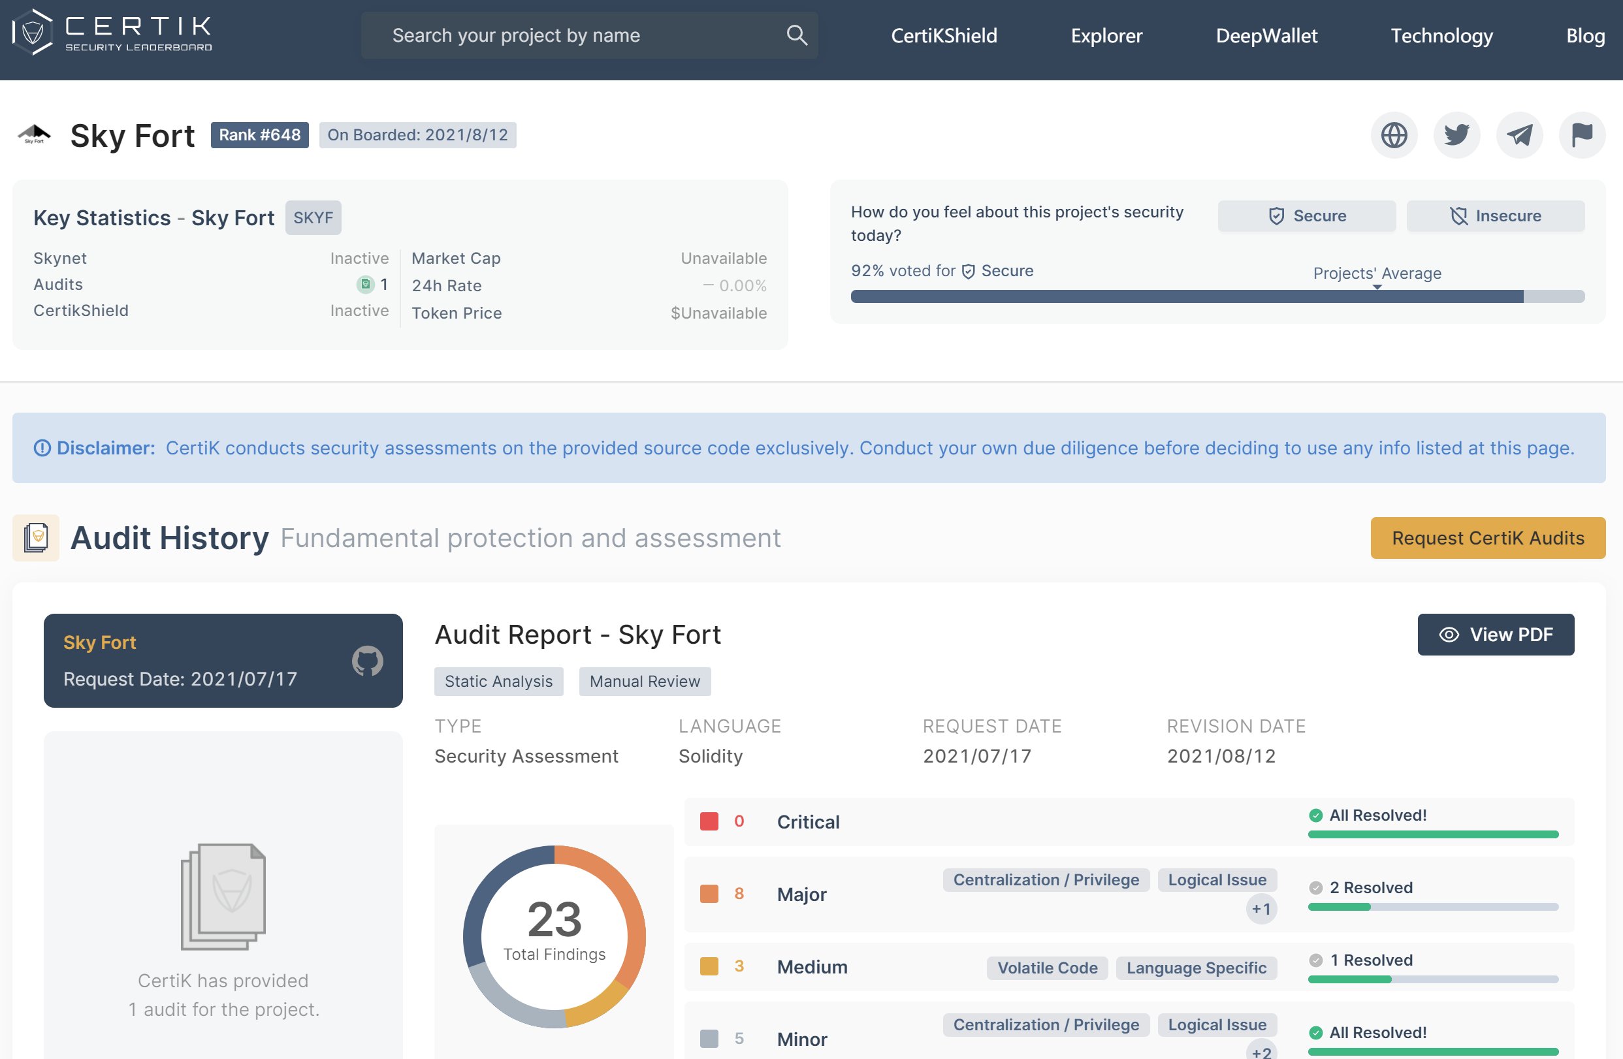
Task: Open the GitHub icon on Sky Fort card
Action: (368, 661)
